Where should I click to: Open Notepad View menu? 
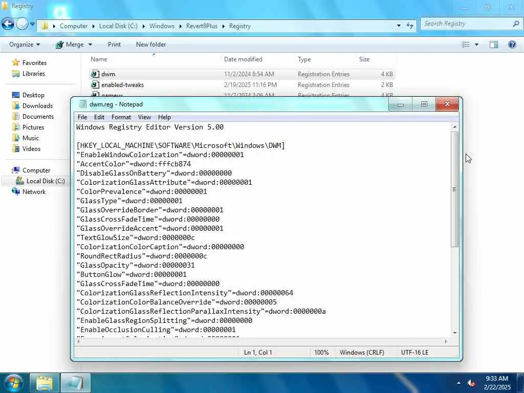click(144, 117)
